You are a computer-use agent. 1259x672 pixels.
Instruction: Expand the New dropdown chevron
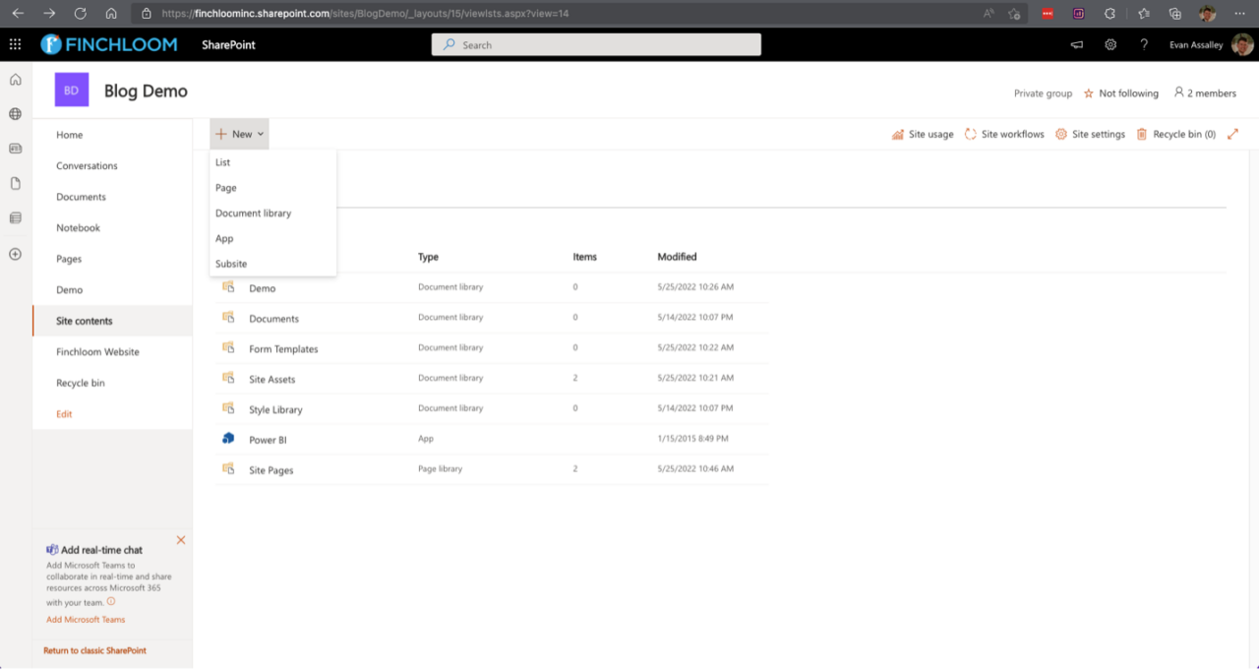pyautogui.click(x=260, y=134)
